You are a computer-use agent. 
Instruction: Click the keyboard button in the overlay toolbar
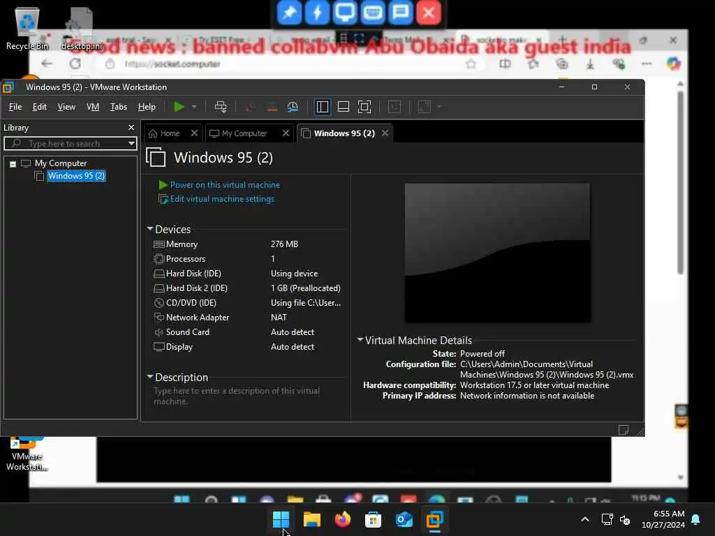[373, 13]
